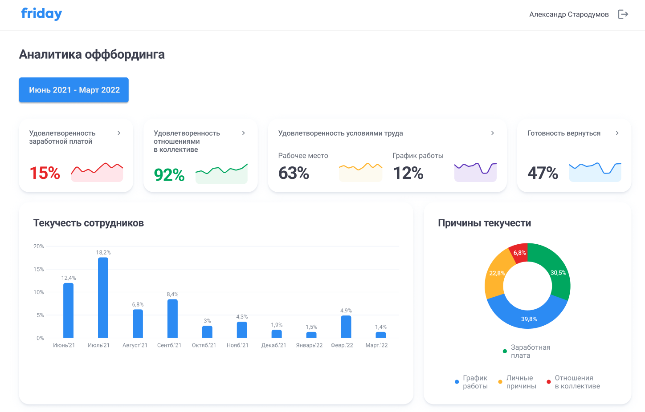Expand the Удовлетворенность заработной платой card chevron
Image resolution: width=645 pixels, height=412 pixels.
pyautogui.click(x=118, y=133)
